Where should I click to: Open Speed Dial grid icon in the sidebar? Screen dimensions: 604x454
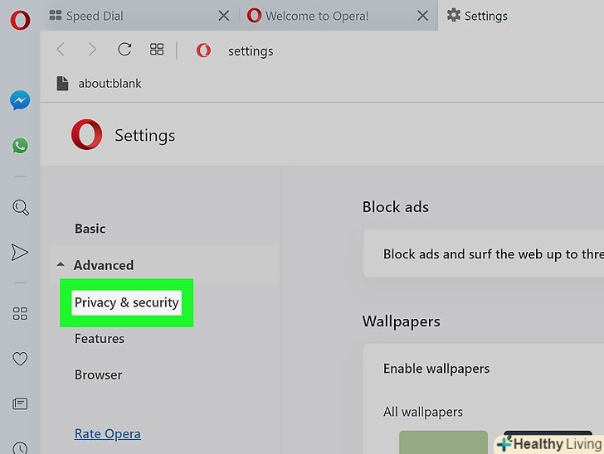tap(20, 313)
